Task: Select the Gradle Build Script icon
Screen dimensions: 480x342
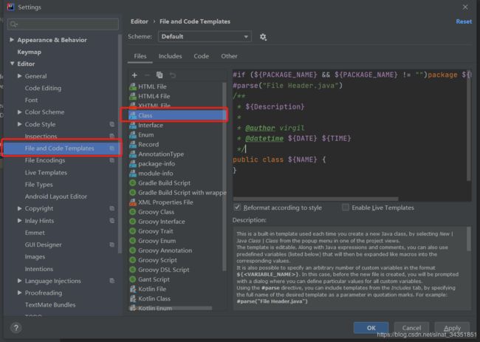Action: [132, 183]
